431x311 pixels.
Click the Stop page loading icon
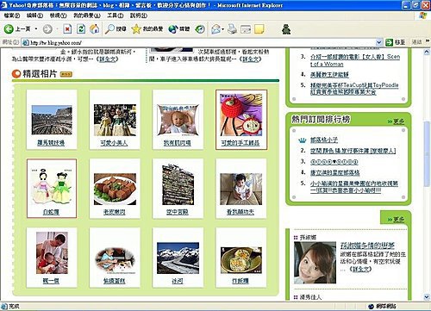pyautogui.click(x=67, y=29)
